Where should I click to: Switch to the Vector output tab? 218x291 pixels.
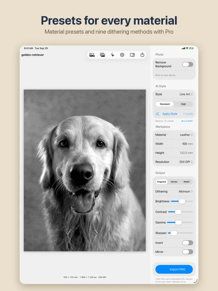coord(174,182)
